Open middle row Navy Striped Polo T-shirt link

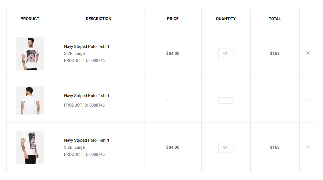point(87,96)
